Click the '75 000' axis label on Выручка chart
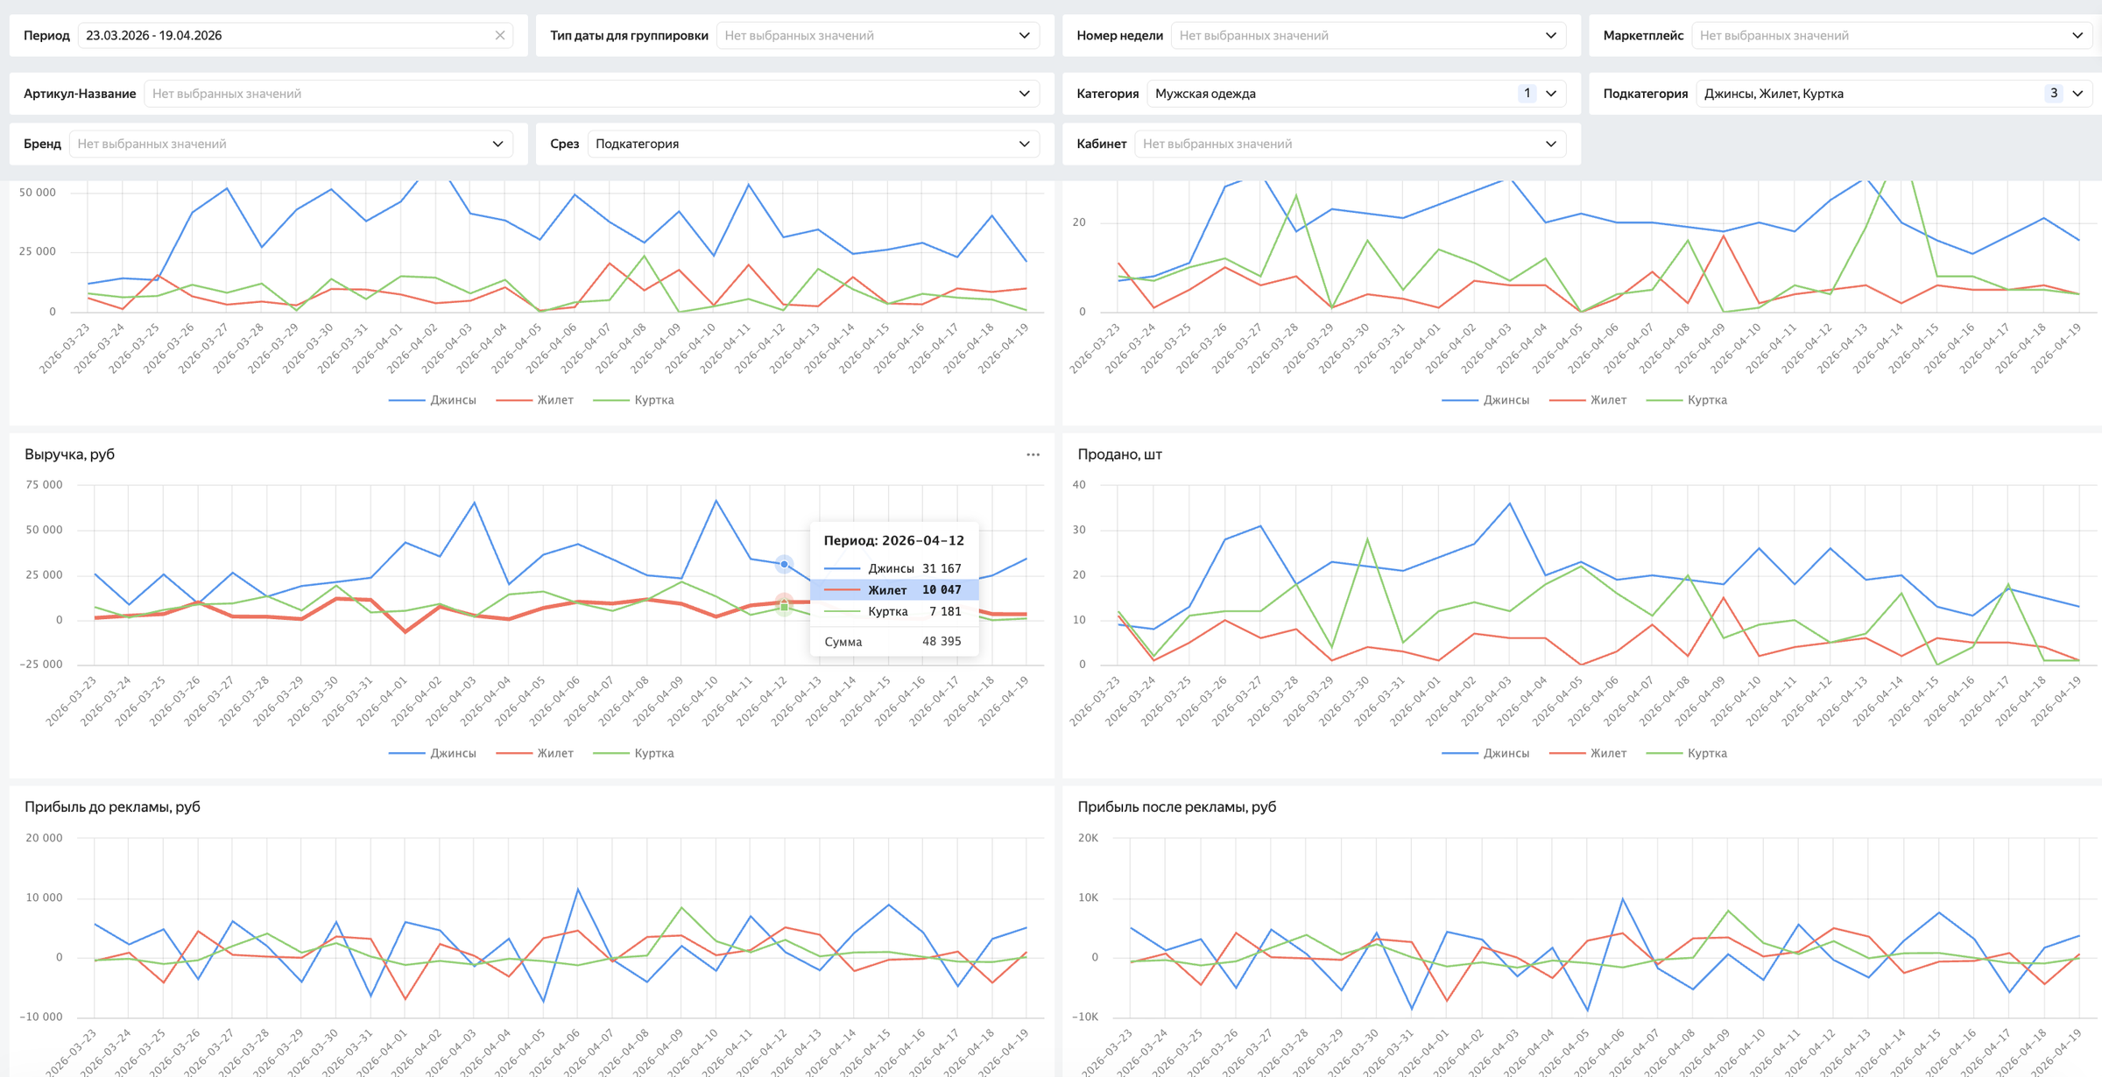This screenshot has width=2102, height=1077. 45,485
